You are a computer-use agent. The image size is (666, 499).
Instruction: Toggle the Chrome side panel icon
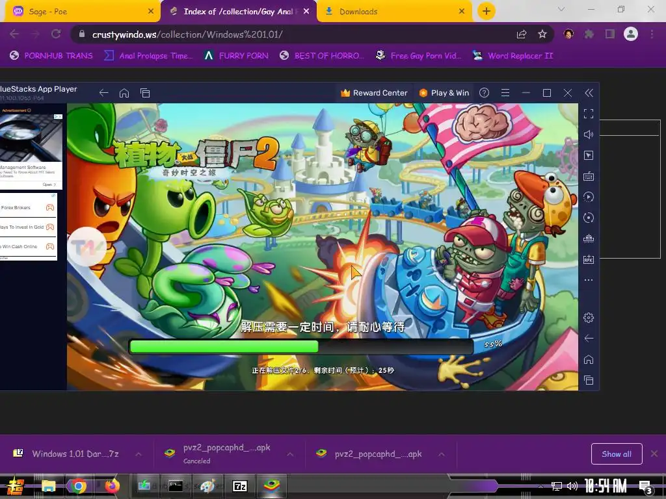(610, 34)
